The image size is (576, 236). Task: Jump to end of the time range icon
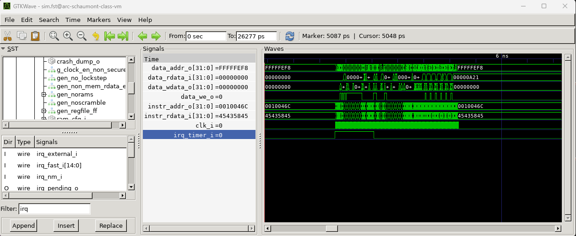[x=123, y=36]
